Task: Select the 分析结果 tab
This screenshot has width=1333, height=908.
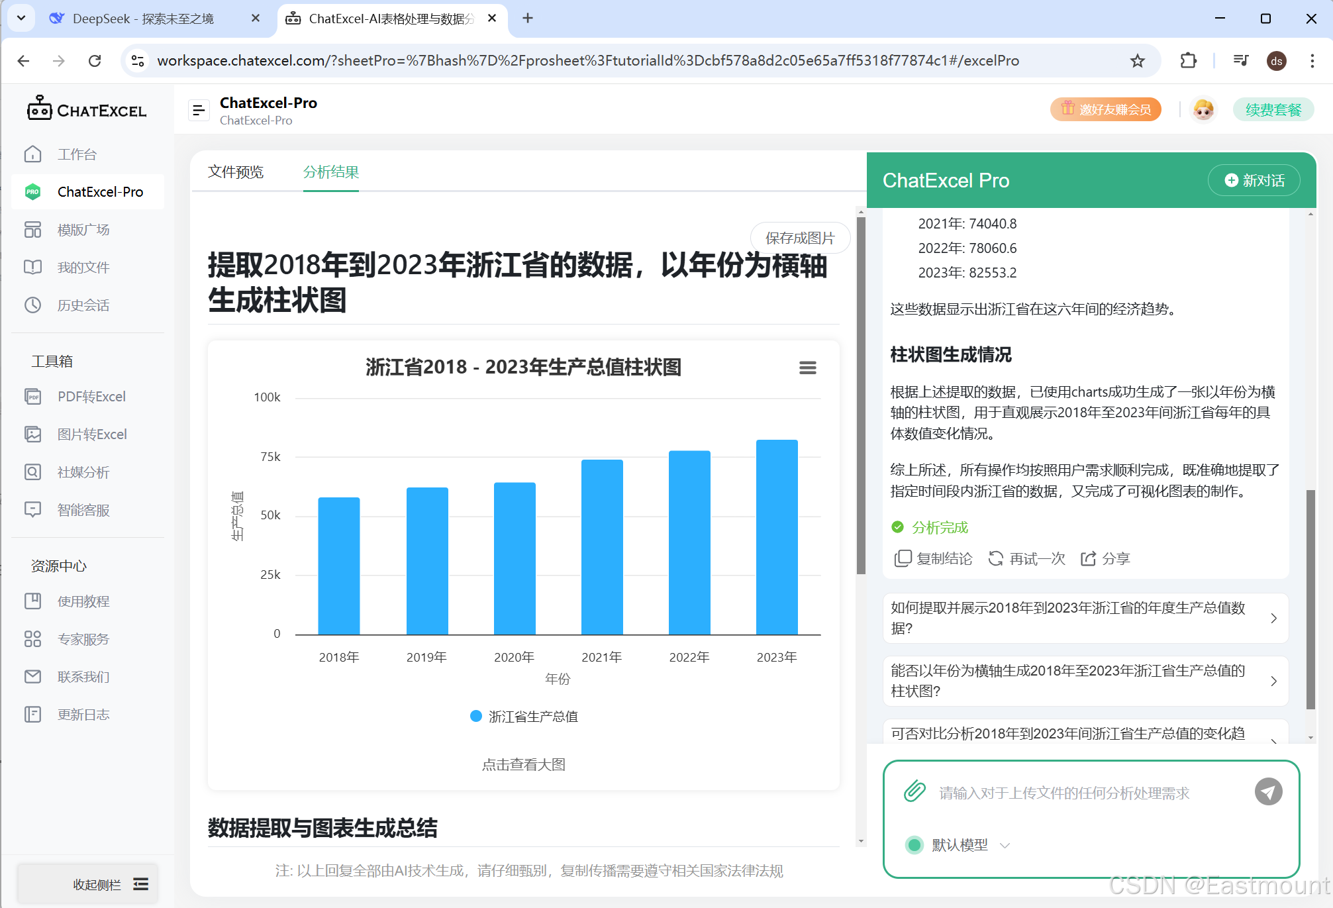Action: 330,172
